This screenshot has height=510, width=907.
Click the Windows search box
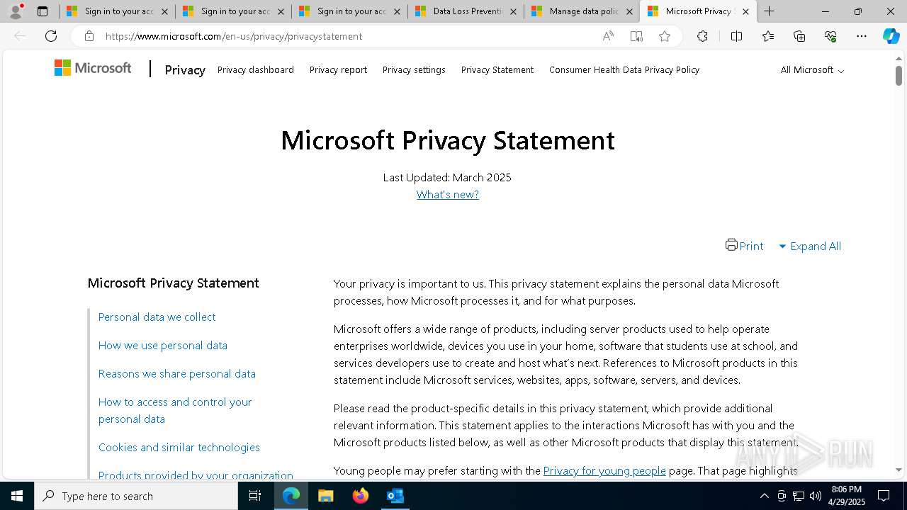136,496
